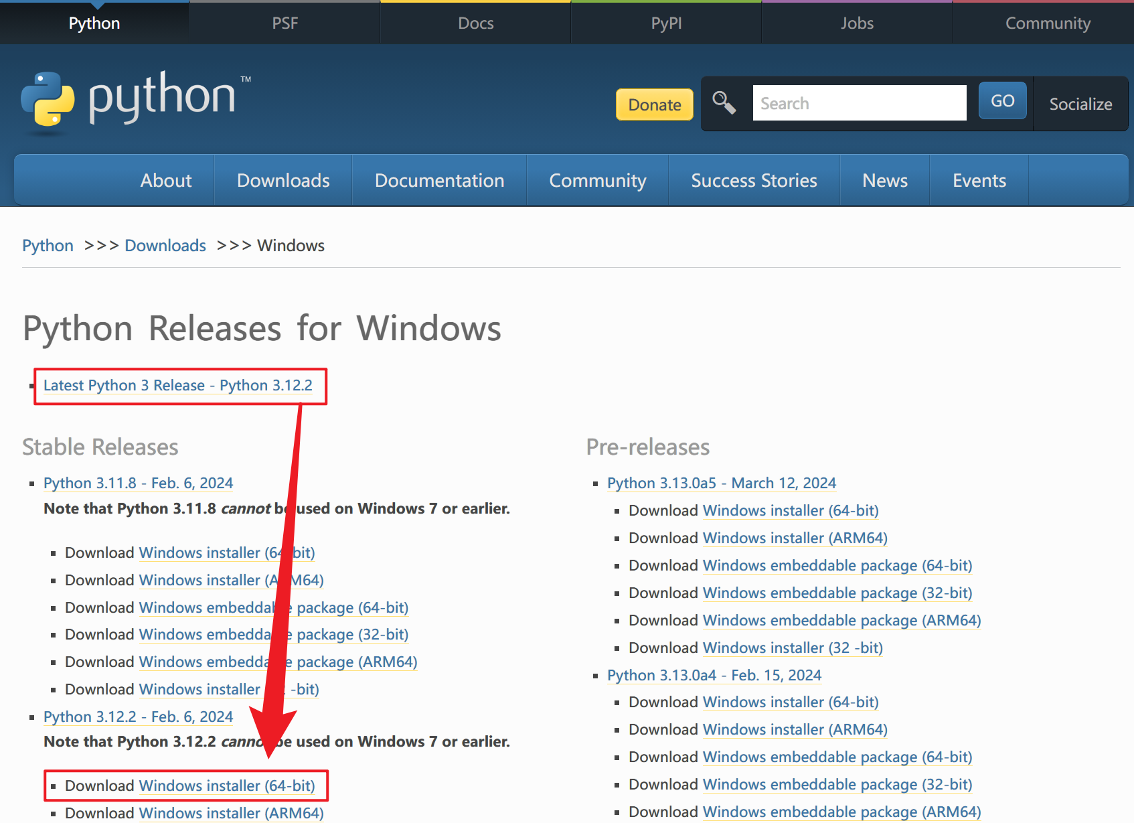Download Python 3.13.0a5 Windows installer (64-bit)
Viewport: 1134px width, 823px height.
(791, 510)
